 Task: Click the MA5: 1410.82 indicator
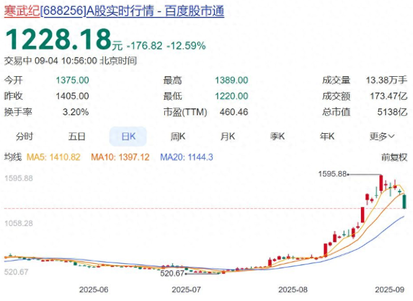[53, 157]
